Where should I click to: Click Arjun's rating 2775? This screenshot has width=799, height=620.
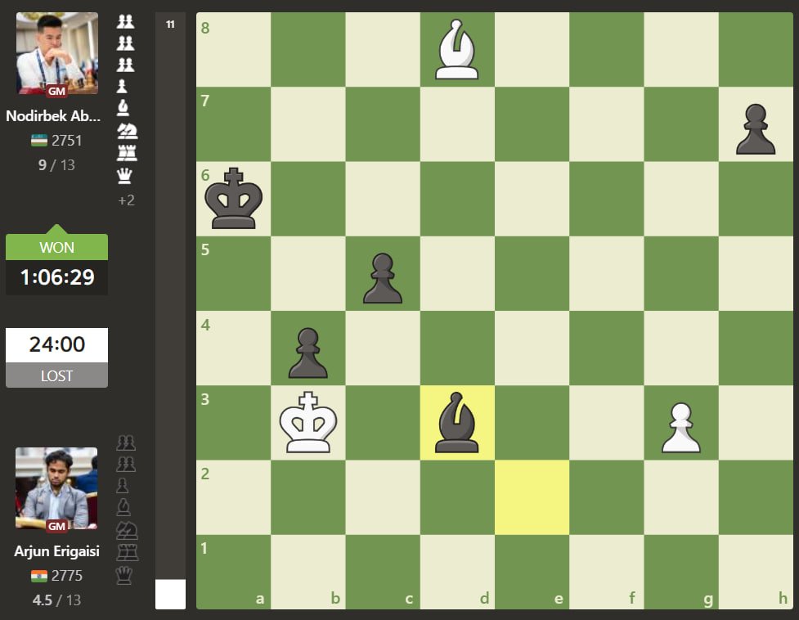coord(67,575)
